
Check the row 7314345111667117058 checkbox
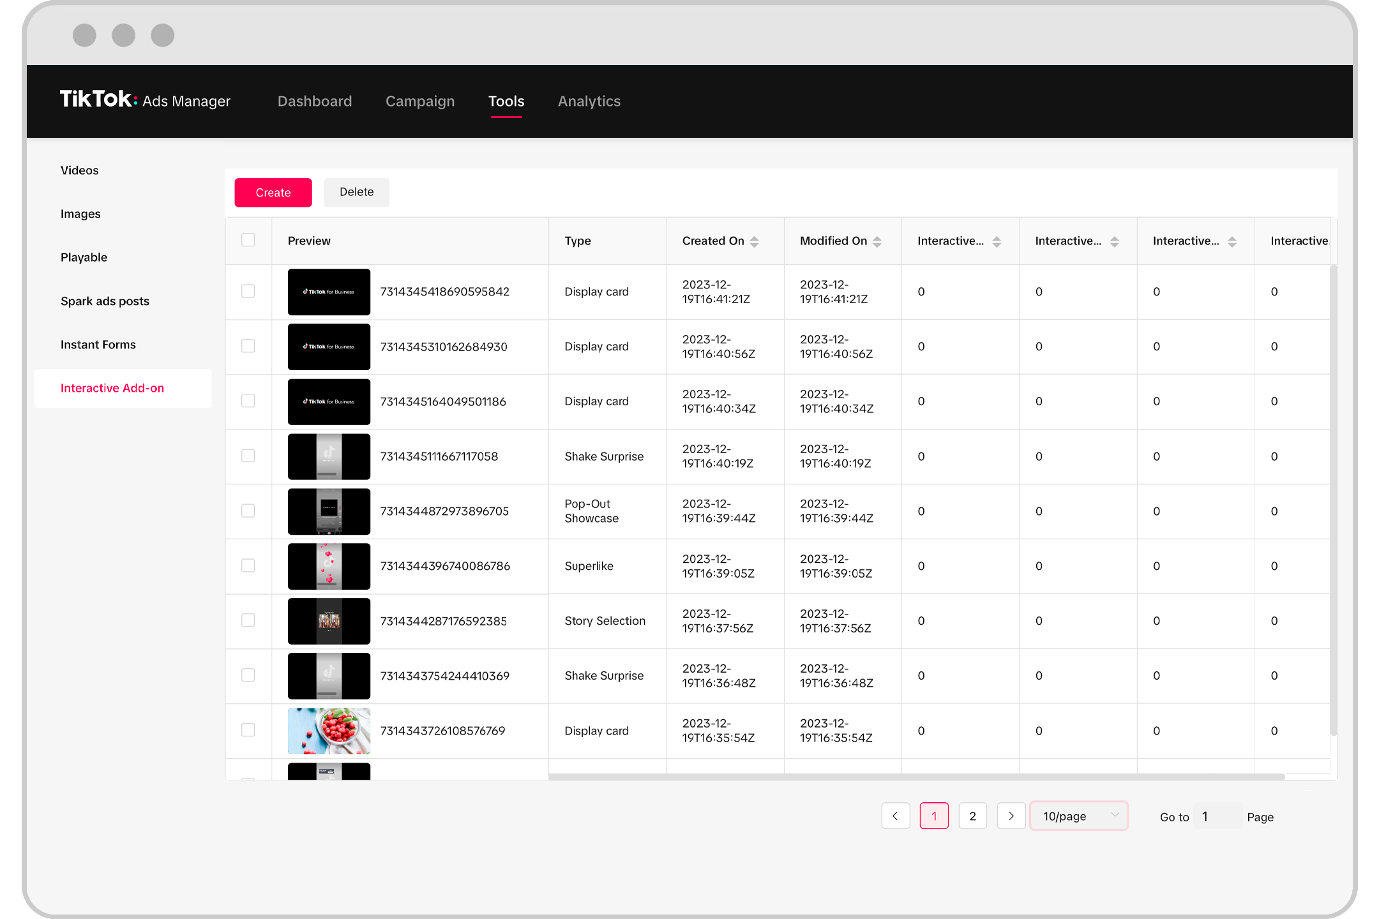pyautogui.click(x=248, y=456)
